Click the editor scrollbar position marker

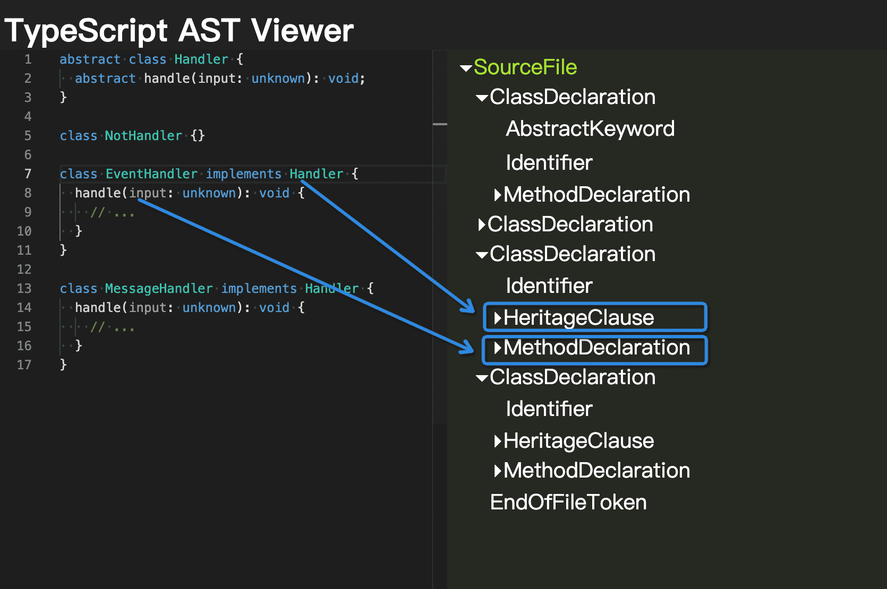(440, 124)
